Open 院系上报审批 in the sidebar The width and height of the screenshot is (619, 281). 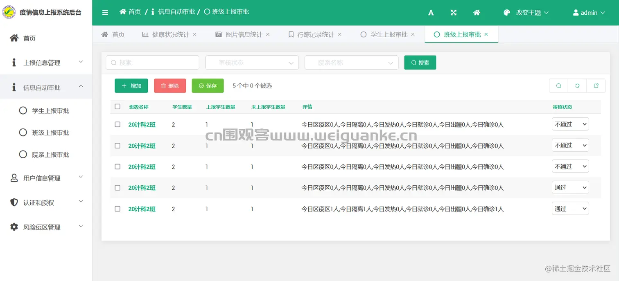point(46,155)
